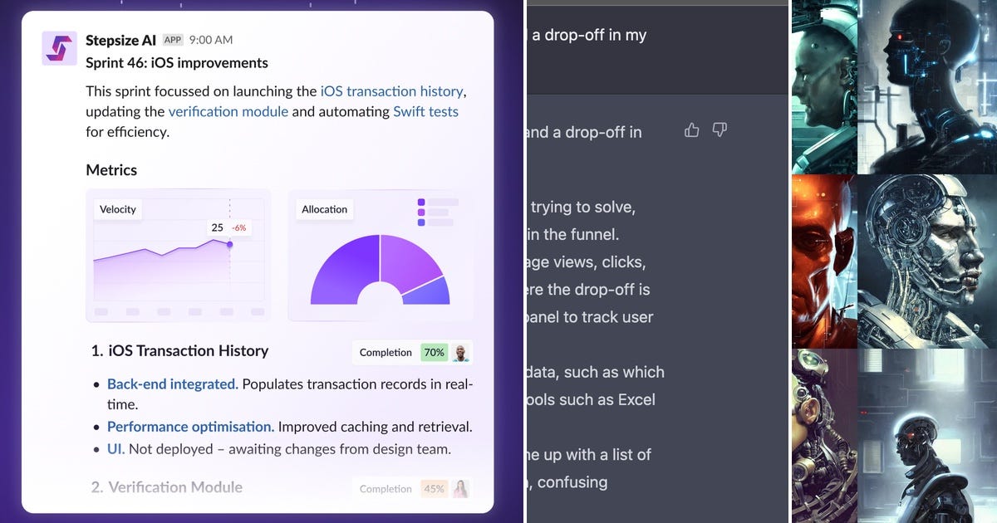Click the assignee avatar beside 70% completion
Screen dimensions: 997x523
point(460,352)
